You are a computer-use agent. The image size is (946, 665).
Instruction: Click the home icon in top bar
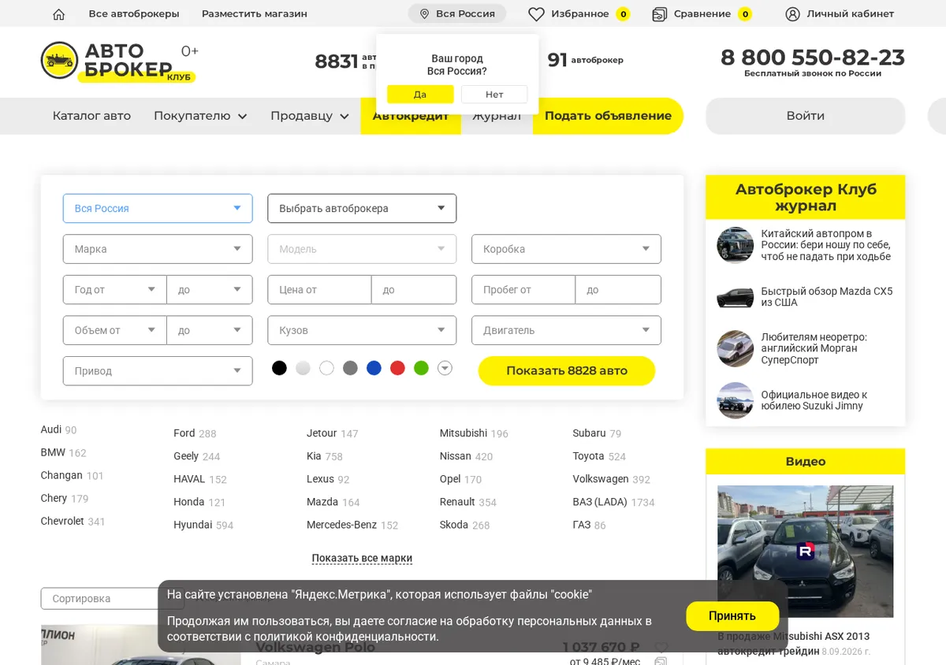pos(58,14)
